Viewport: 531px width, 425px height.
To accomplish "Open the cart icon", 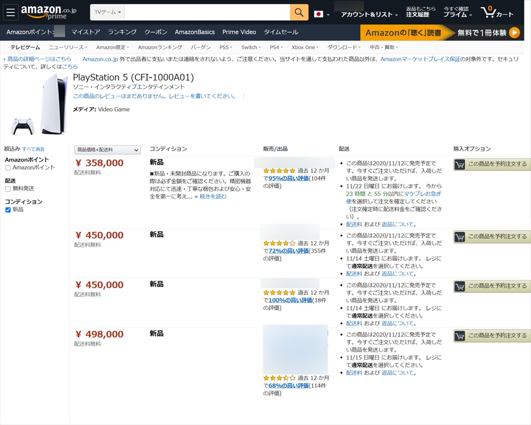I will tap(496, 12).
